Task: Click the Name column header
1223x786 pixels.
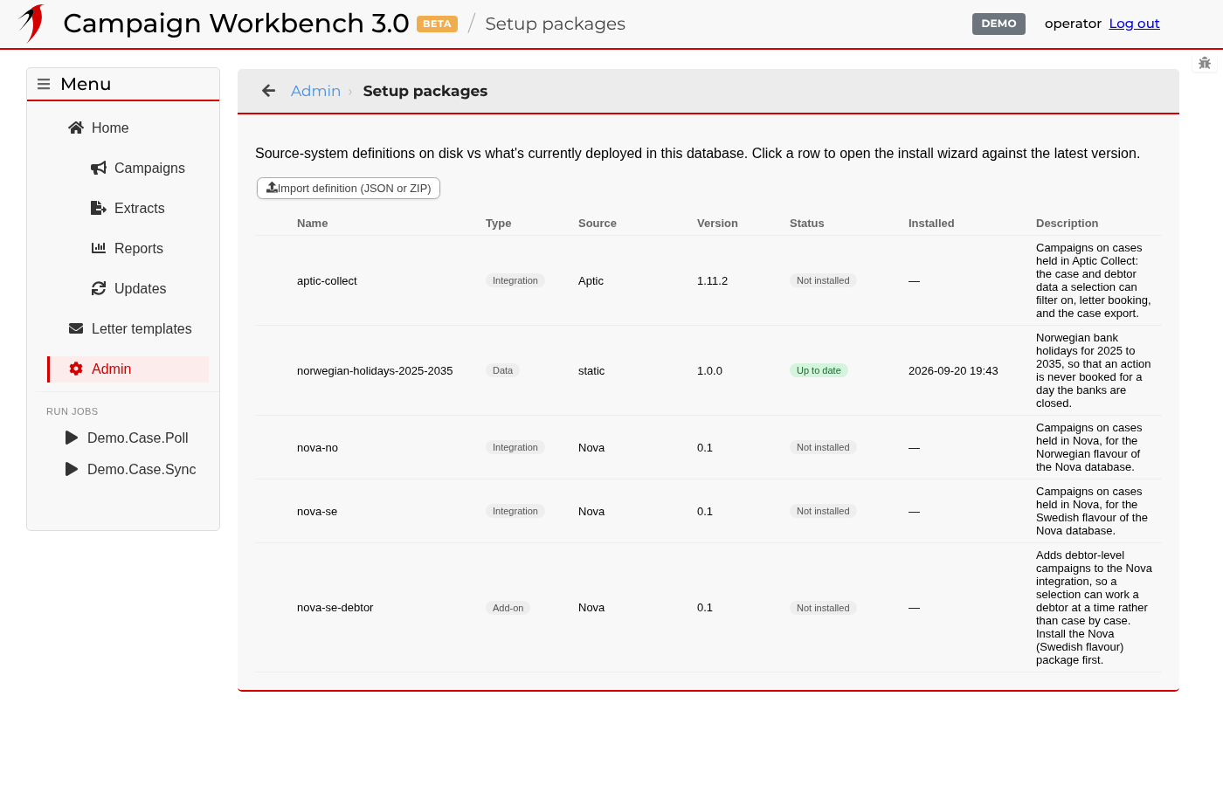Action: pos(312,224)
